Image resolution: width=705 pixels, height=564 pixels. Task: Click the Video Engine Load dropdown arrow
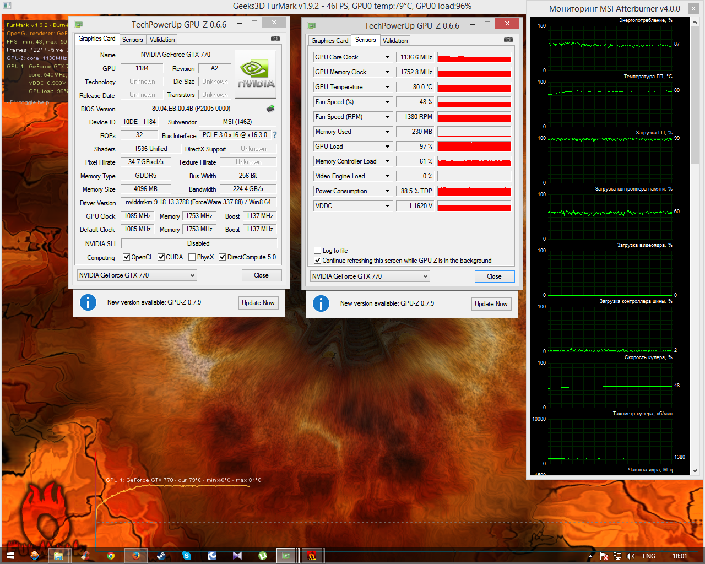[387, 176]
